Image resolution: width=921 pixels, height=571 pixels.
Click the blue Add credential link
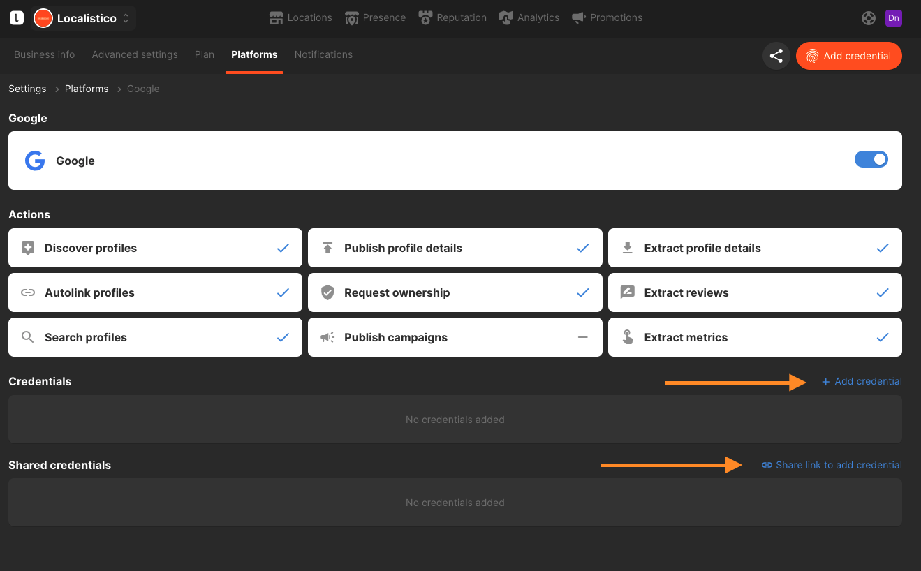[x=862, y=381]
